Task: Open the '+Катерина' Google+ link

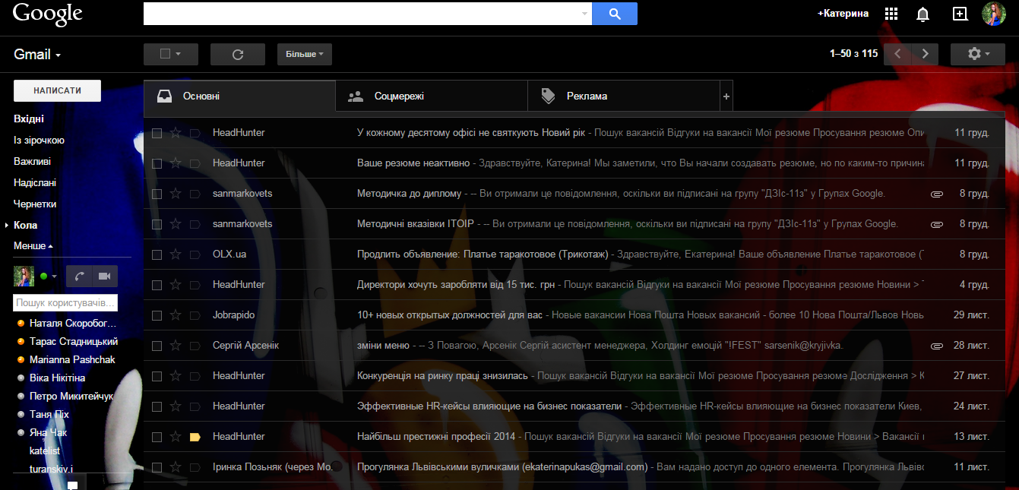Action: click(x=843, y=14)
